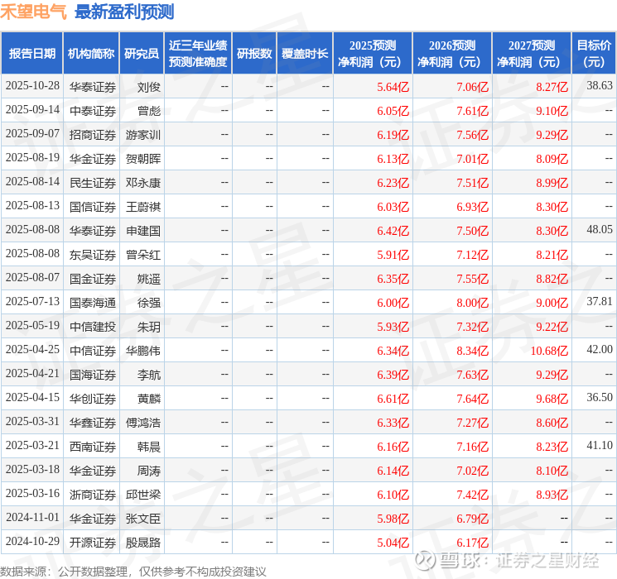Click the 研究员 column header
The image size is (617, 579).
point(142,54)
